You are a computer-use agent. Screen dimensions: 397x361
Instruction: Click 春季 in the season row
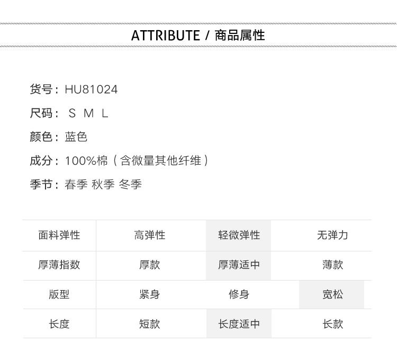(76, 185)
